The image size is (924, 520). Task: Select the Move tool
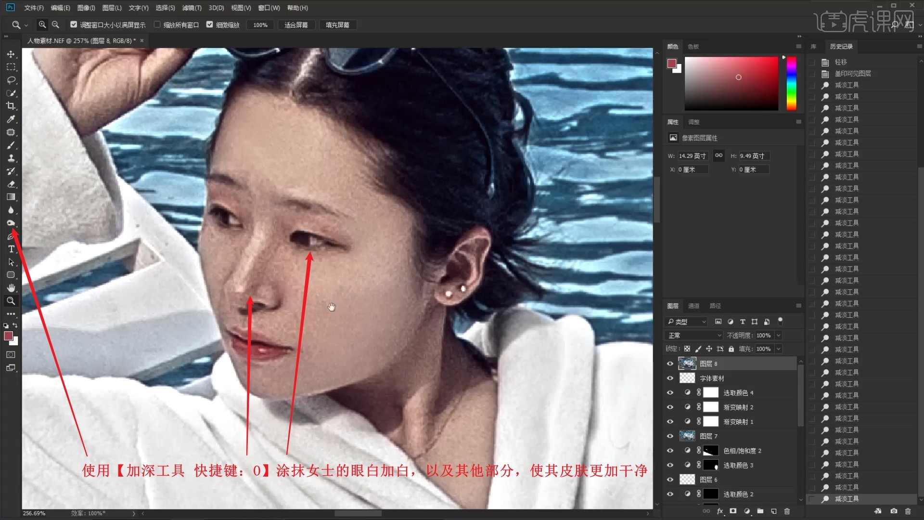11,54
